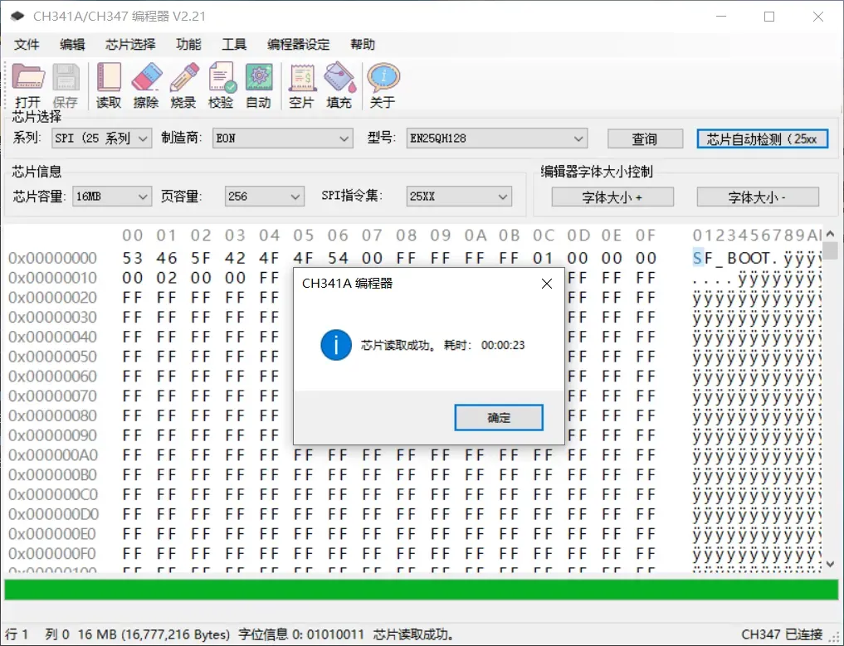Open the 芯片选择 menu

(x=130, y=45)
